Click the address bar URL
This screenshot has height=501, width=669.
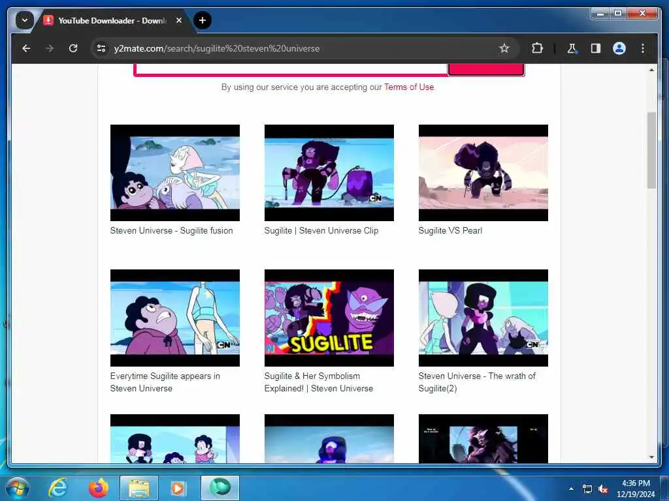217,48
